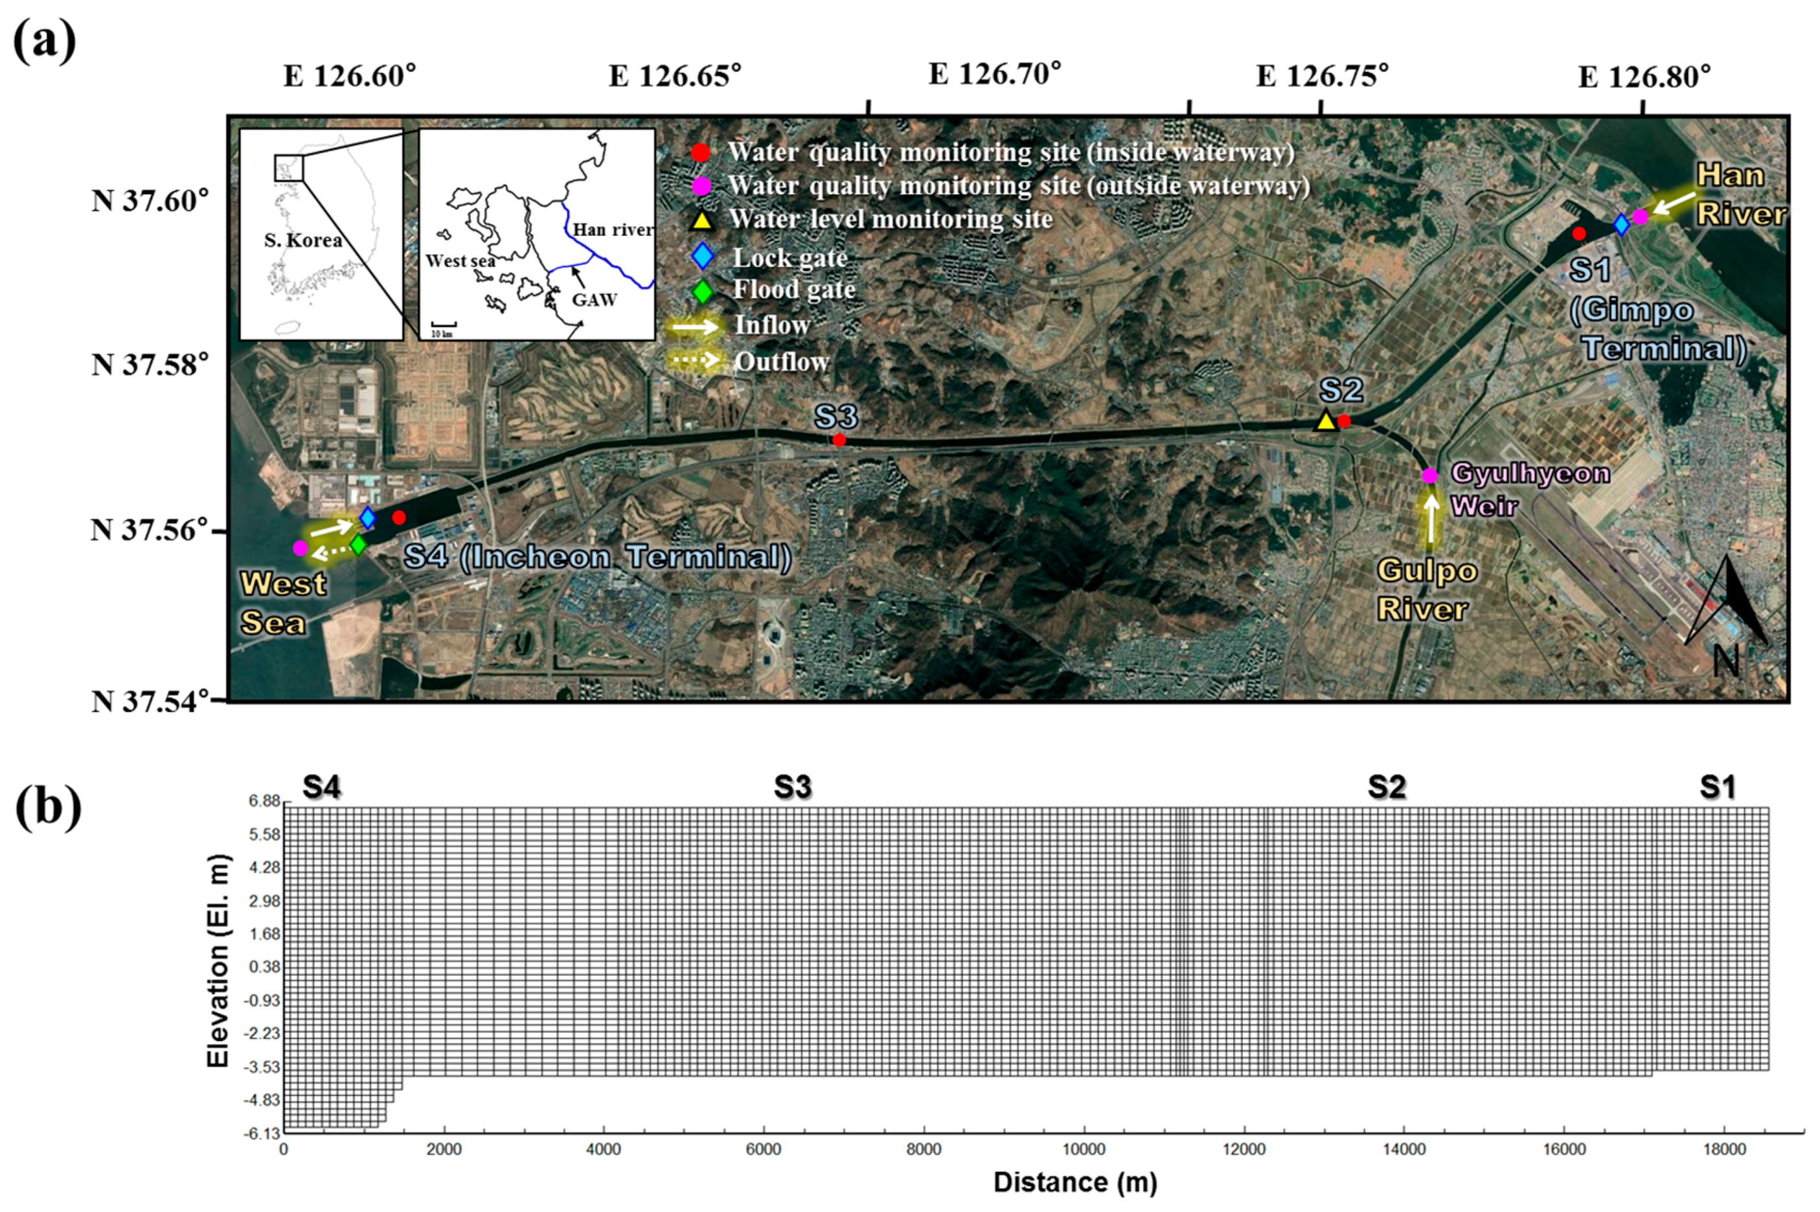Click legend text 'Water level monitoring site'
Viewport: 1820px width, 1212px height.
(891, 220)
